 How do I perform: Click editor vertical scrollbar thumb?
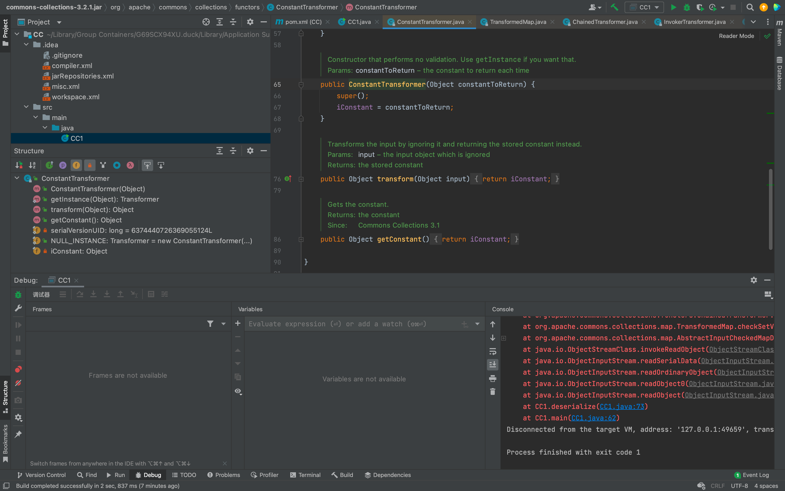point(770,209)
